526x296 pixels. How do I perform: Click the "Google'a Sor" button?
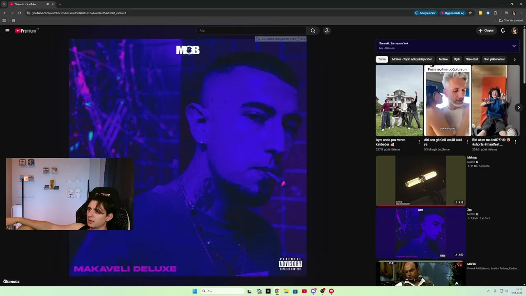426,13
